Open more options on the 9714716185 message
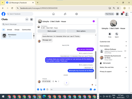This screenshot has width=132, height=99. click(59, 81)
